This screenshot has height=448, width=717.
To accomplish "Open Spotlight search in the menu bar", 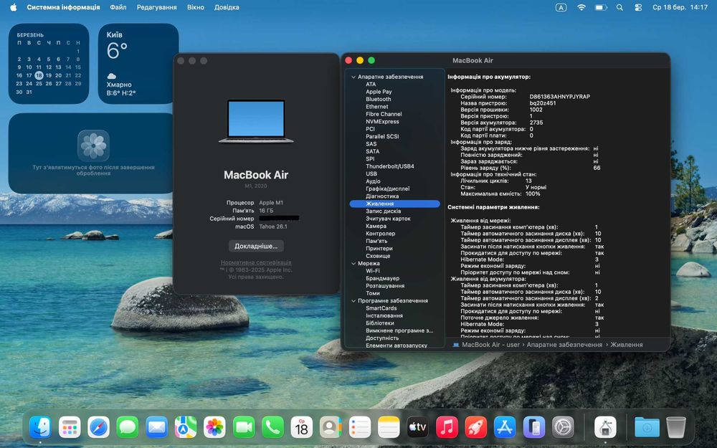I will (x=619, y=7).
